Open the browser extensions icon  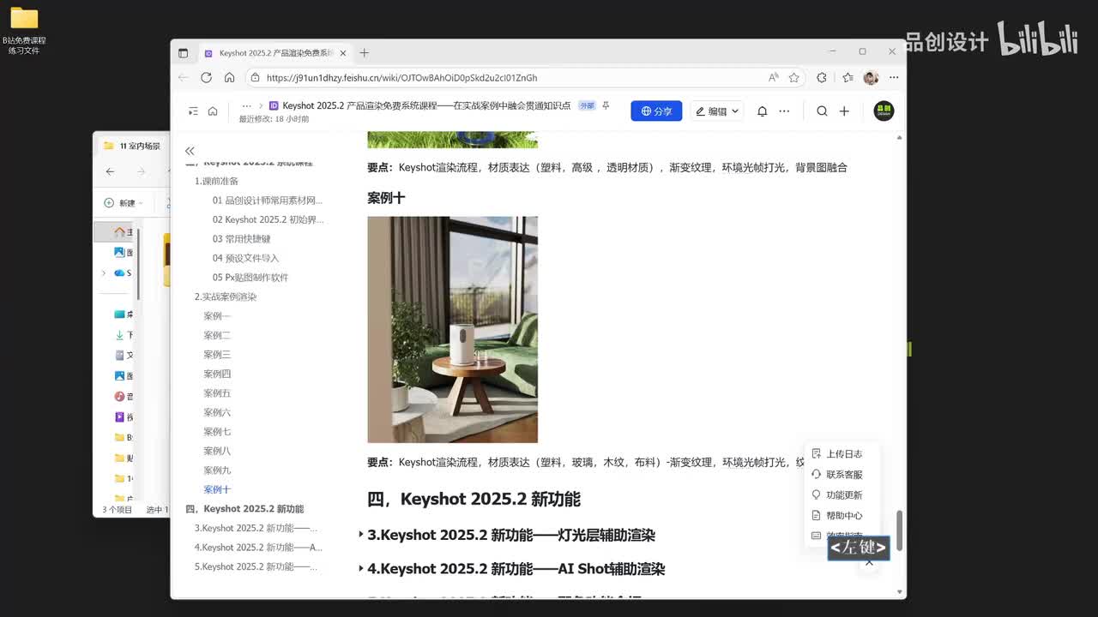tap(822, 77)
